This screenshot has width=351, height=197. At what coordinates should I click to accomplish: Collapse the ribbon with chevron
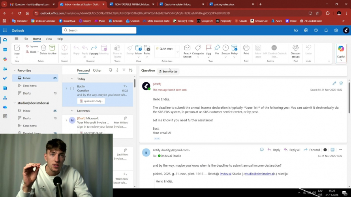(329, 61)
